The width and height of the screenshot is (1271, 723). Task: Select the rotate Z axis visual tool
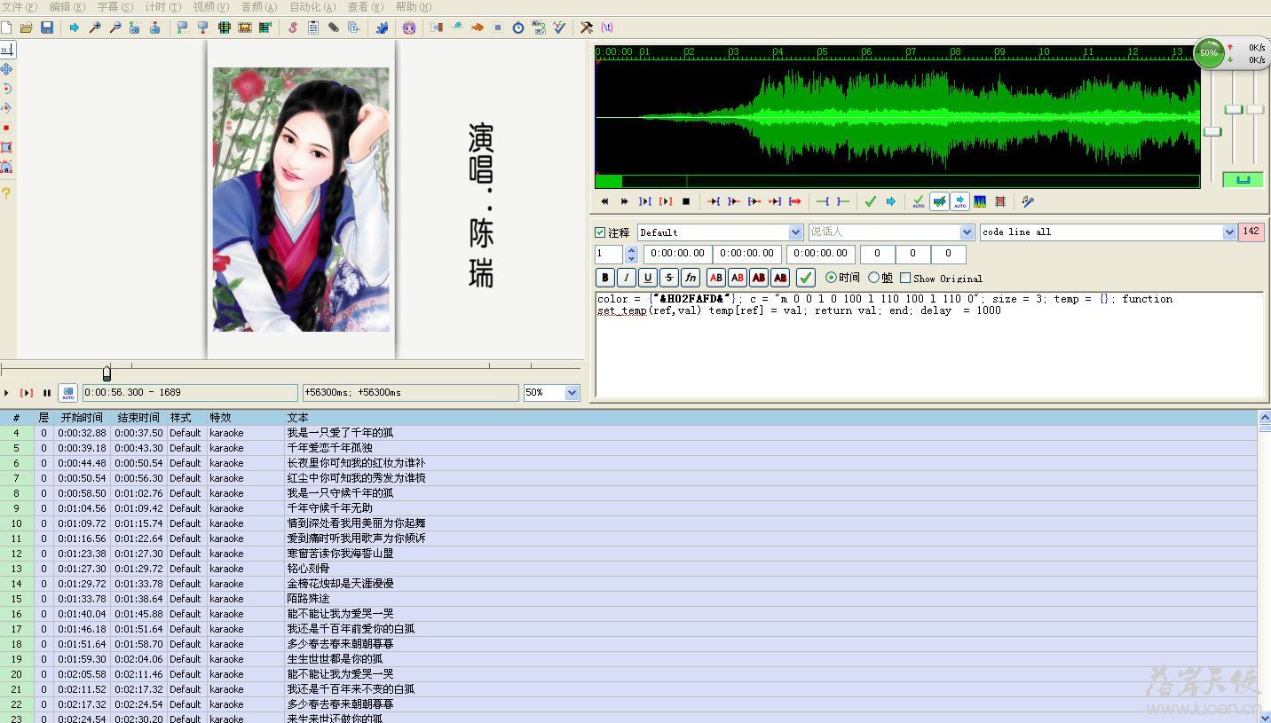(x=6, y=89)
